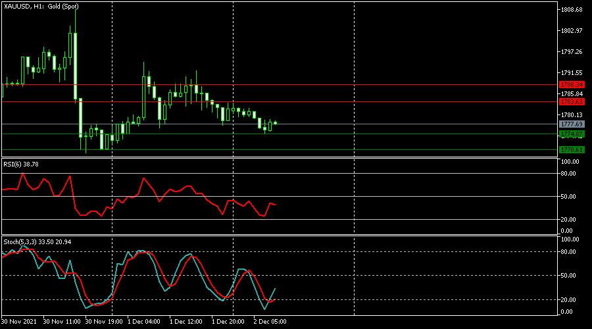This screenshot has height=329, width=592.
Task: Click the 1791.55 price scale value
Action: pyautogui.click(x=572, y=72)
